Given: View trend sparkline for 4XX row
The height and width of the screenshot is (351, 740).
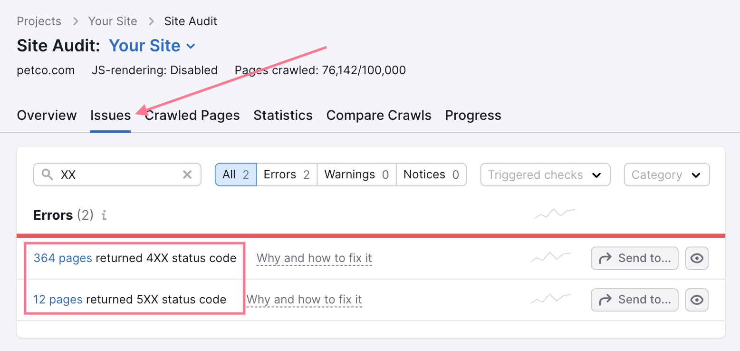Looking at the screenshot, I should pyautogui.click(x=550, y=257).
